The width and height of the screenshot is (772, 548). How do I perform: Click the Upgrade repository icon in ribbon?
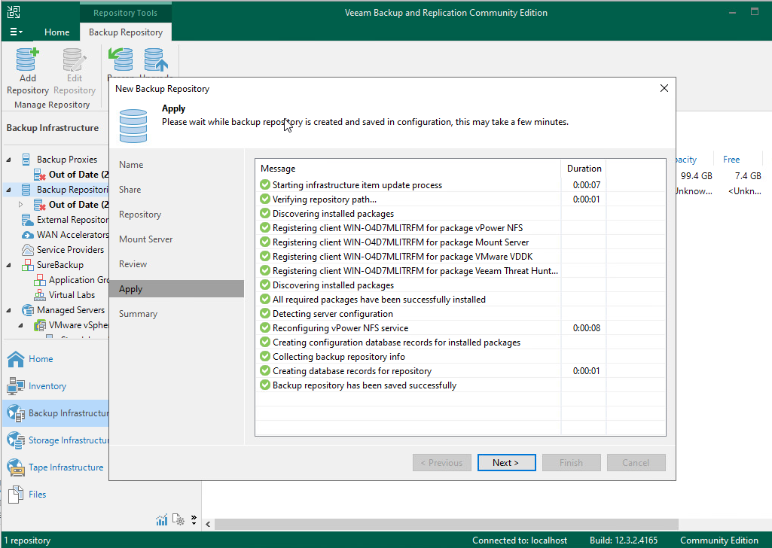pyautogui.click(x=156, y=62)
